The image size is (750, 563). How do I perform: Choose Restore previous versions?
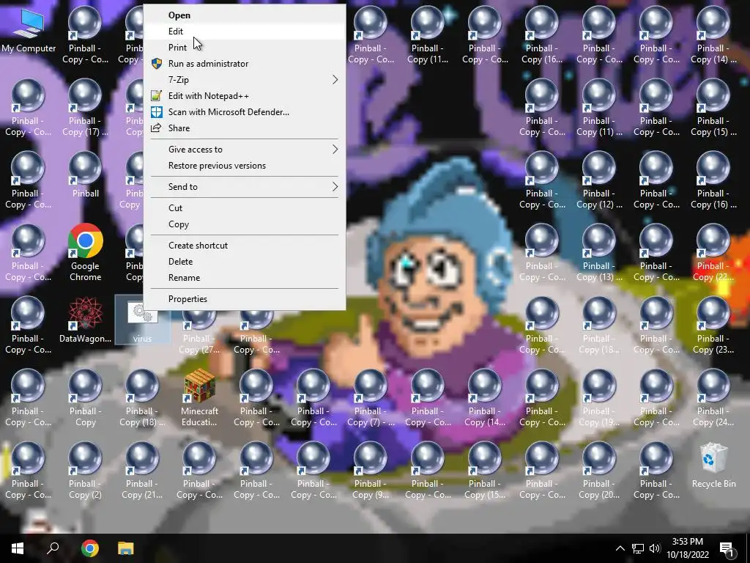coord(245,166)
